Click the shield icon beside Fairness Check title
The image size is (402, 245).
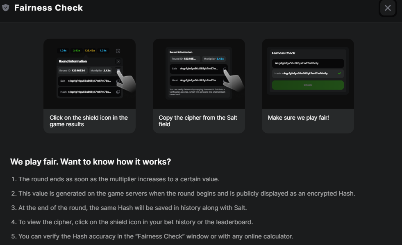pos(6,8)
